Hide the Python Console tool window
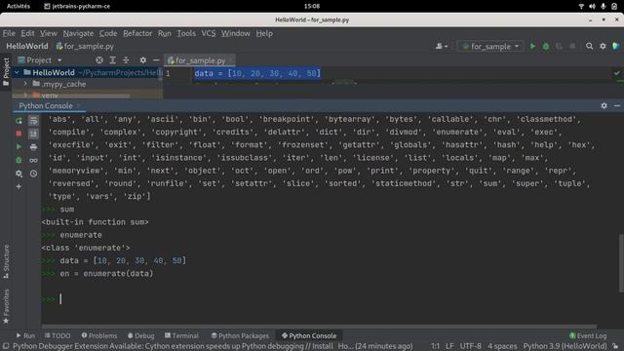This screenshot has height=351, width=624. tap(617, 106)
